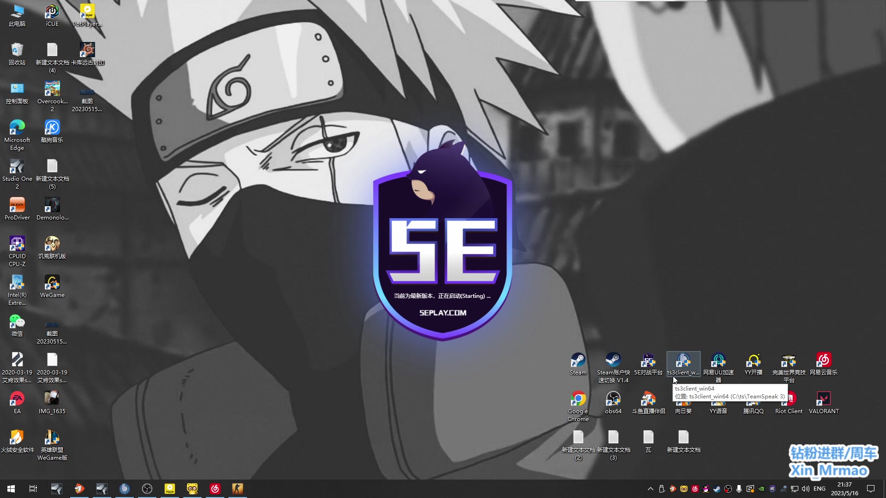Select the Demonolo... desktop shortcut
This screenshot has width=886, height=498.
click(52, 209)
